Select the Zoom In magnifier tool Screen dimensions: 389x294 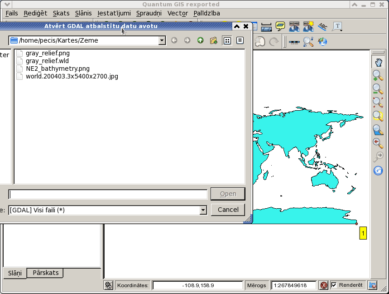[x=378, y=76]
